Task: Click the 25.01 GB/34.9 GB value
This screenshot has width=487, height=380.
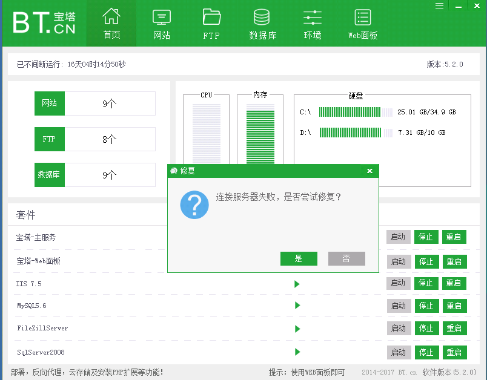Action: click(427, 112)
